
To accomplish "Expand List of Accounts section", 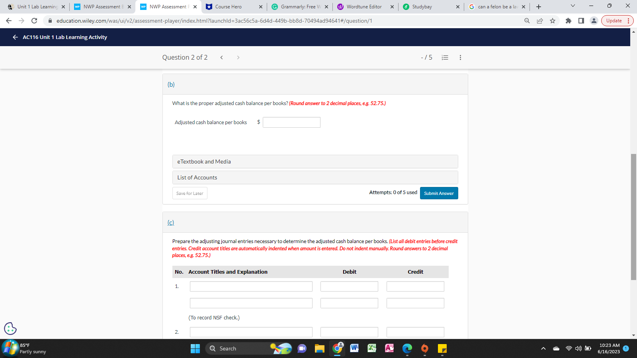I will click(315, 177).
